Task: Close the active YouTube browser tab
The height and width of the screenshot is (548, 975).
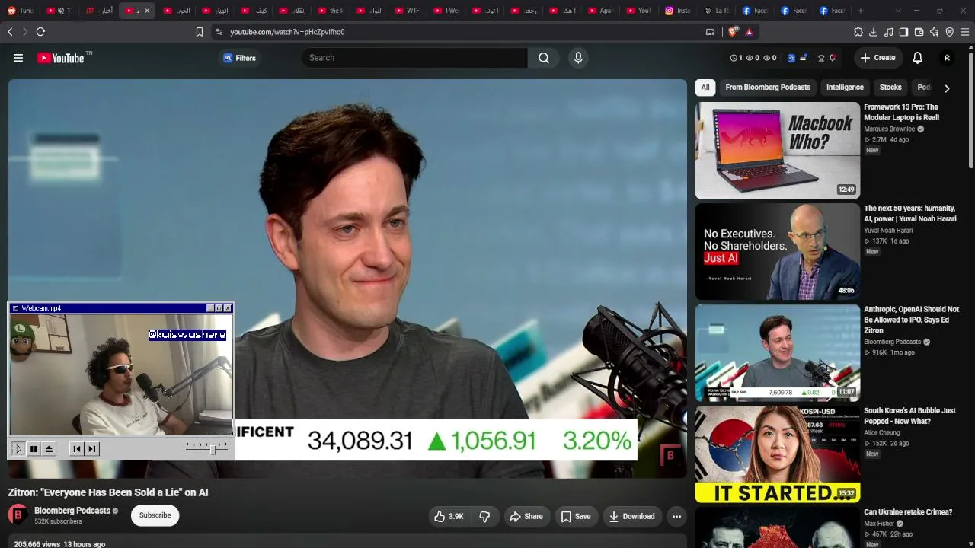Action: pos(147,11)
